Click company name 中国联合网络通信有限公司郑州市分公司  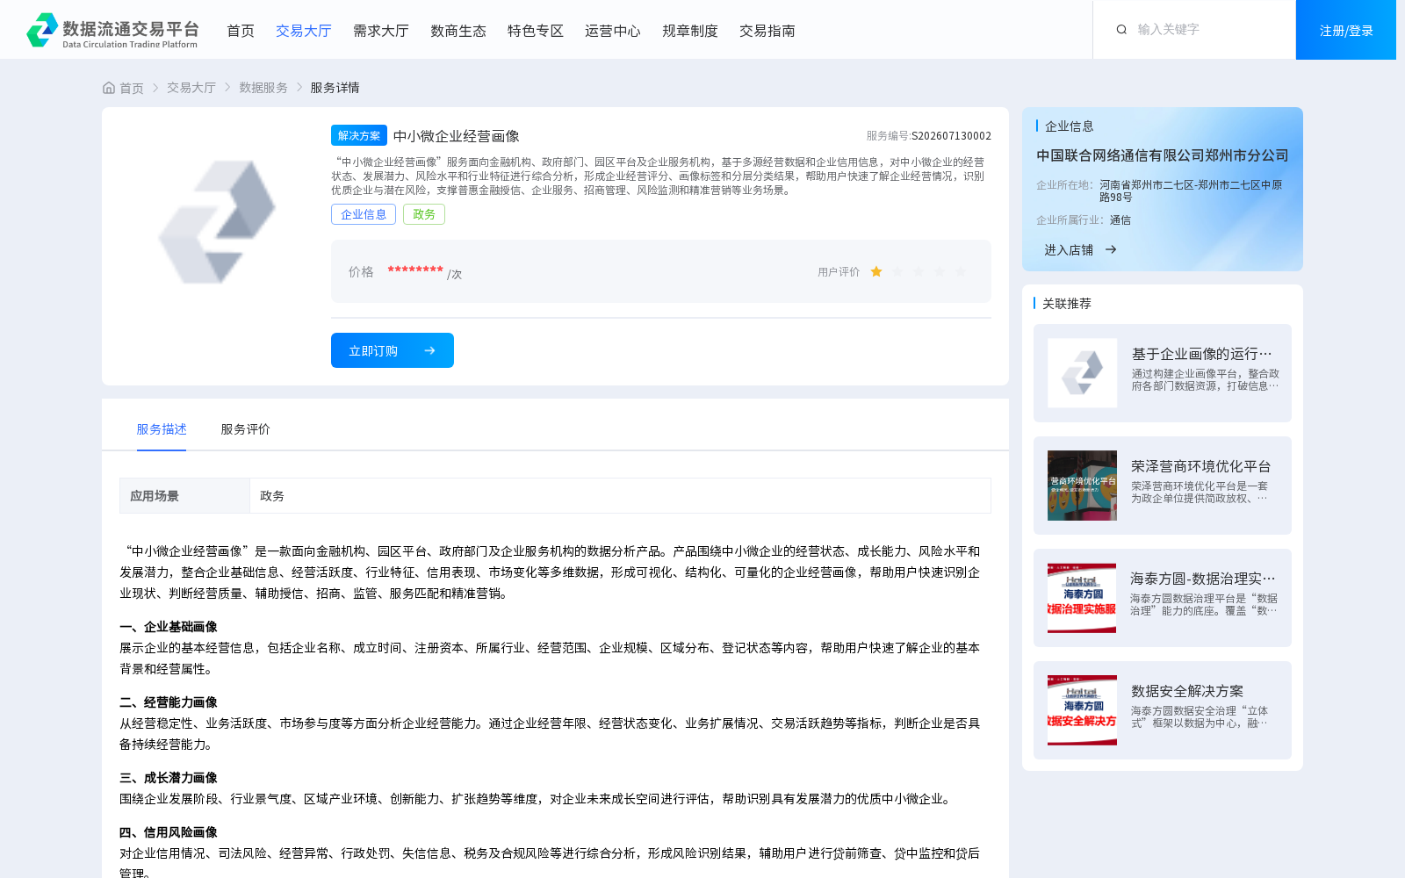coord(1163,155)
